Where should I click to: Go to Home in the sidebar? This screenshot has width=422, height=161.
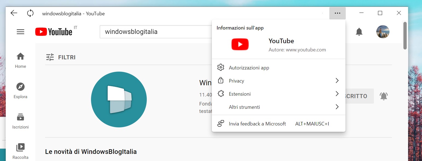coord(20,60)
